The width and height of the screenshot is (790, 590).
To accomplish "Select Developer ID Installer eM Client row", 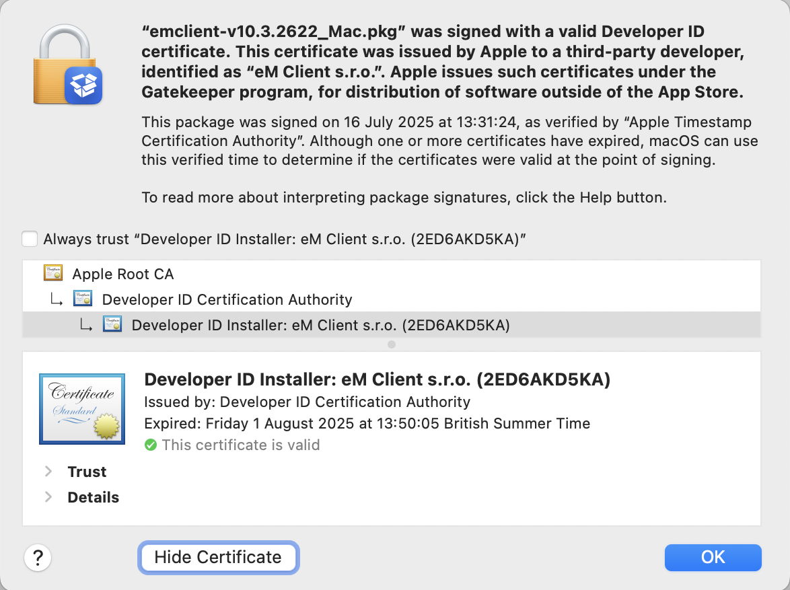I will (320, 325).
